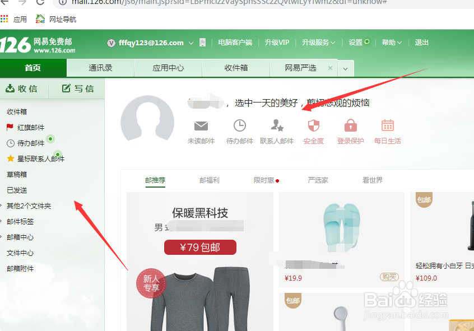Click the 升级VIP link

pyautogui.click(x=277, y=43)
